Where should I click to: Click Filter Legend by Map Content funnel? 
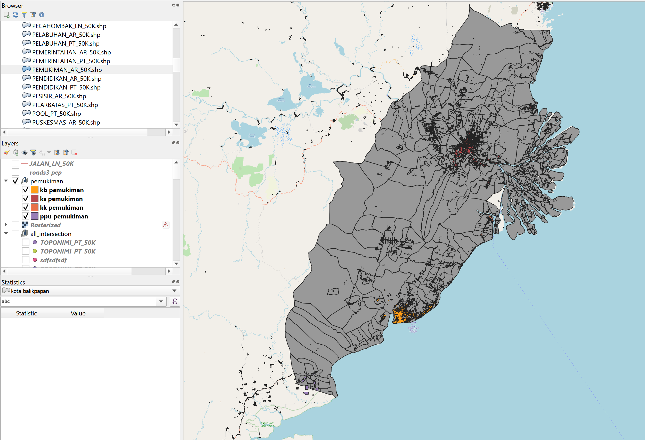[33, 152]
